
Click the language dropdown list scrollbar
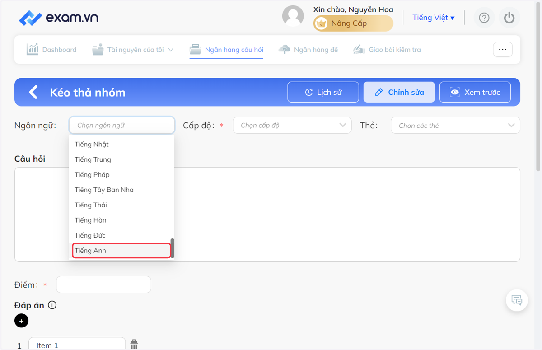pyautogui.click(x=172, y=248)
